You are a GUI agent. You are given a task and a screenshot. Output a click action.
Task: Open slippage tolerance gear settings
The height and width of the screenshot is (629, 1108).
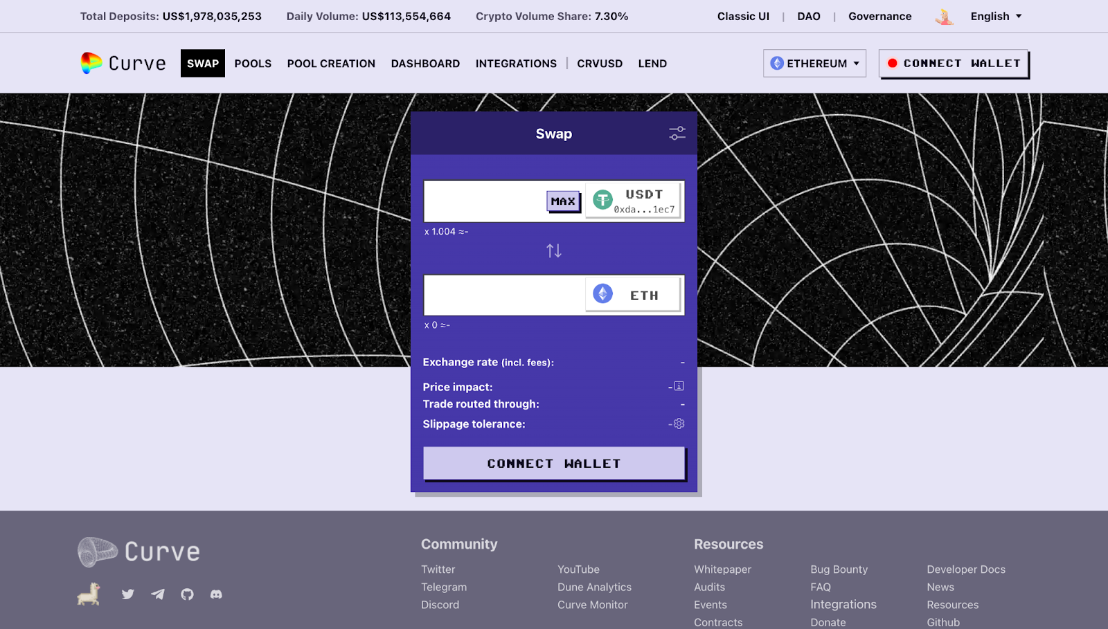click(x=679, y=423)
